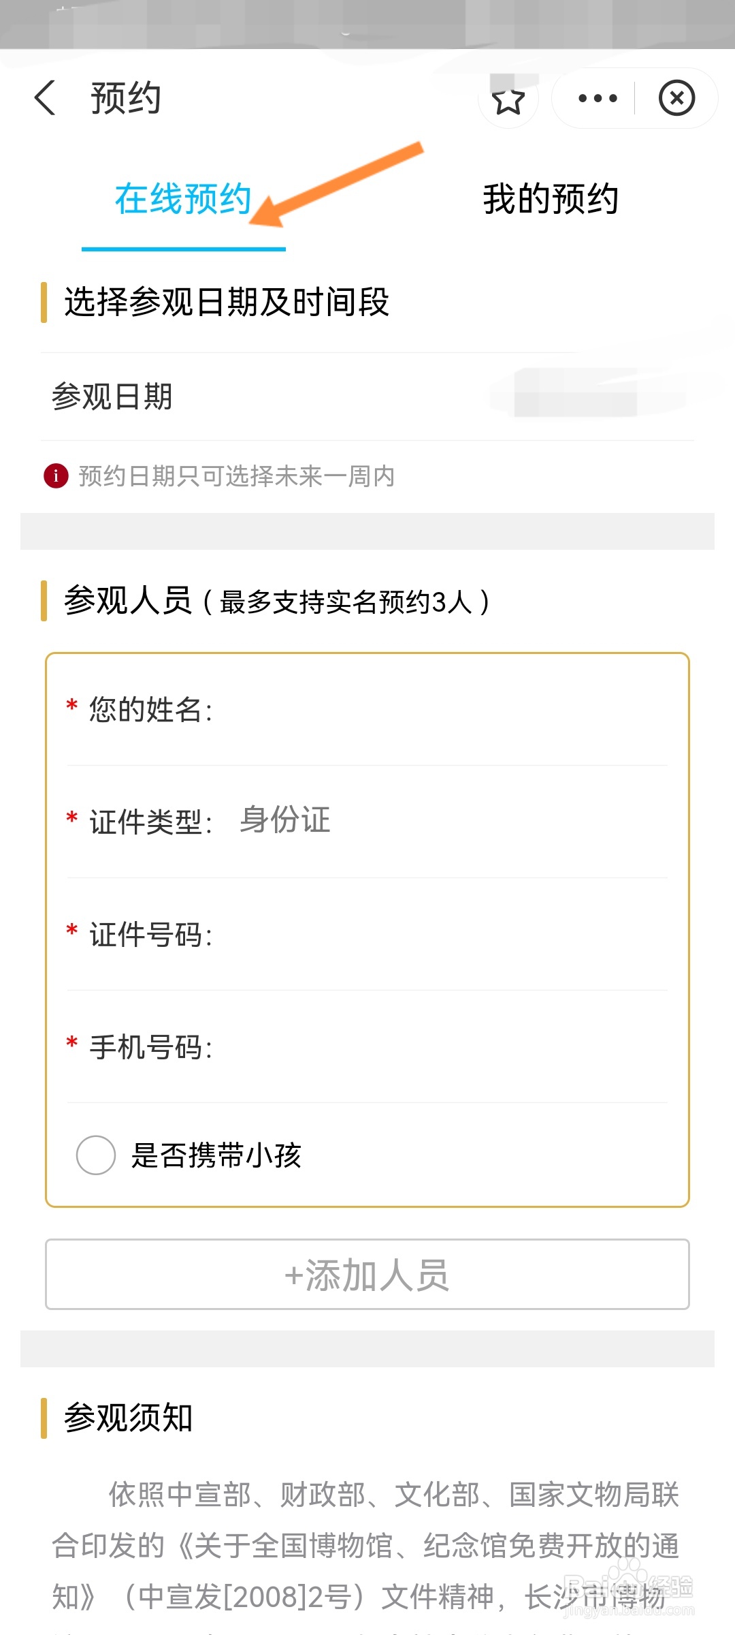Tap the 参观人员 section heading
The width and height of the screenshot is (735, 1635).
click(x=129, y=601)
